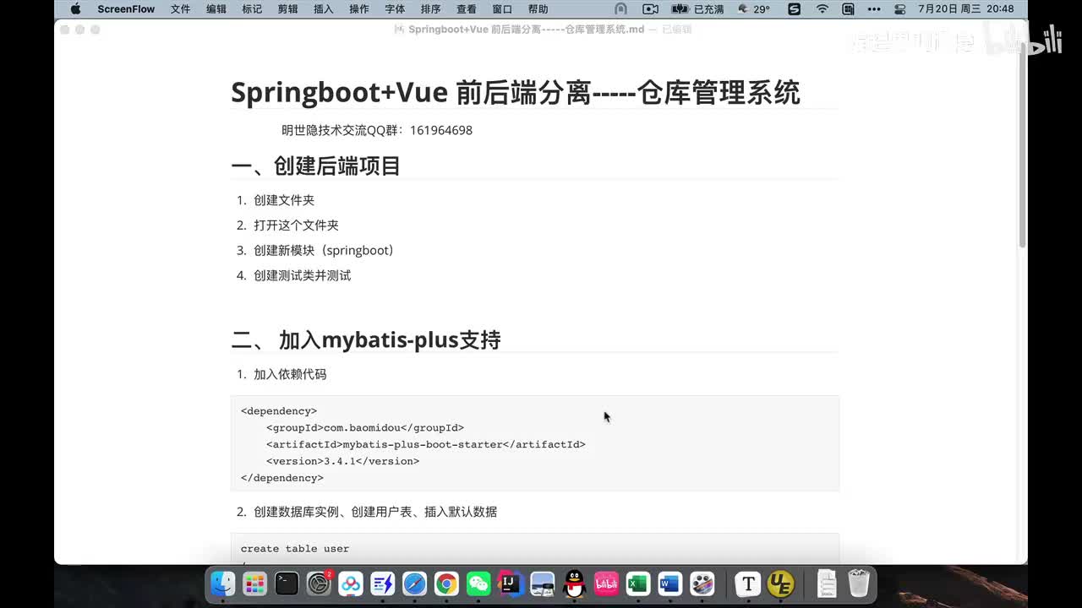1082x608 pixels.
Task: Click the screen recording camera status icon
Action: 650,9
